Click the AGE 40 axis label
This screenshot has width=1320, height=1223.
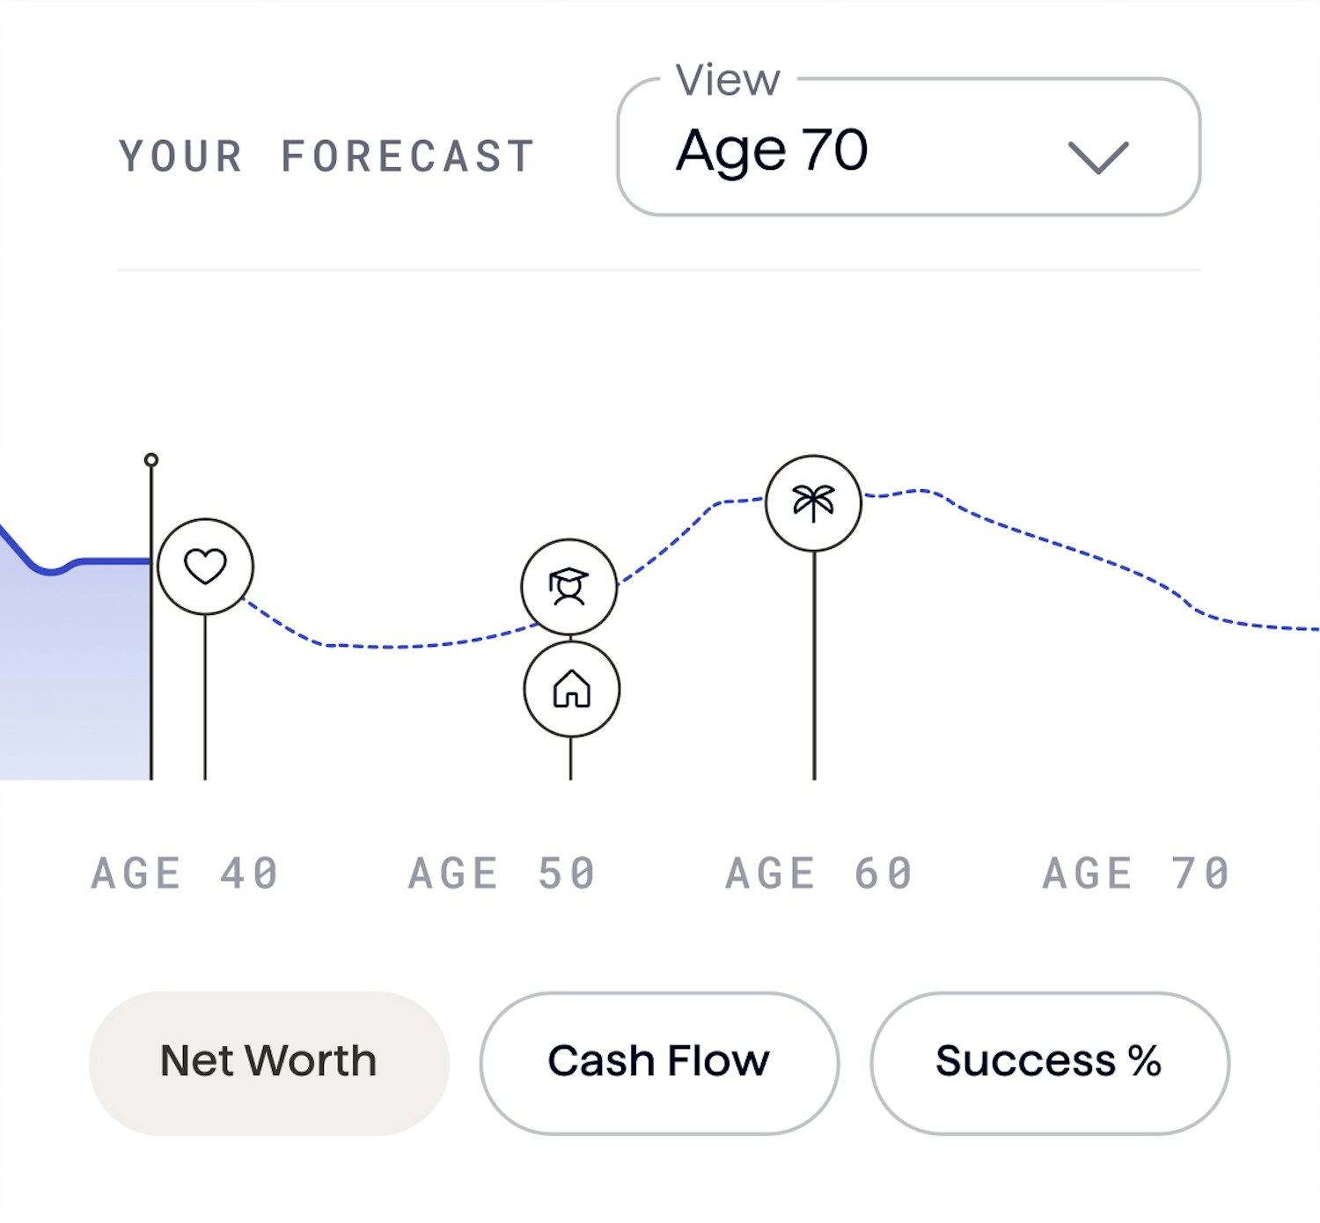(185, 874)
